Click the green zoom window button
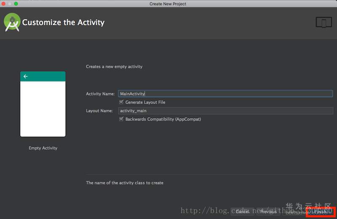Screen dimensions: 337x219 tap(16, 4)
